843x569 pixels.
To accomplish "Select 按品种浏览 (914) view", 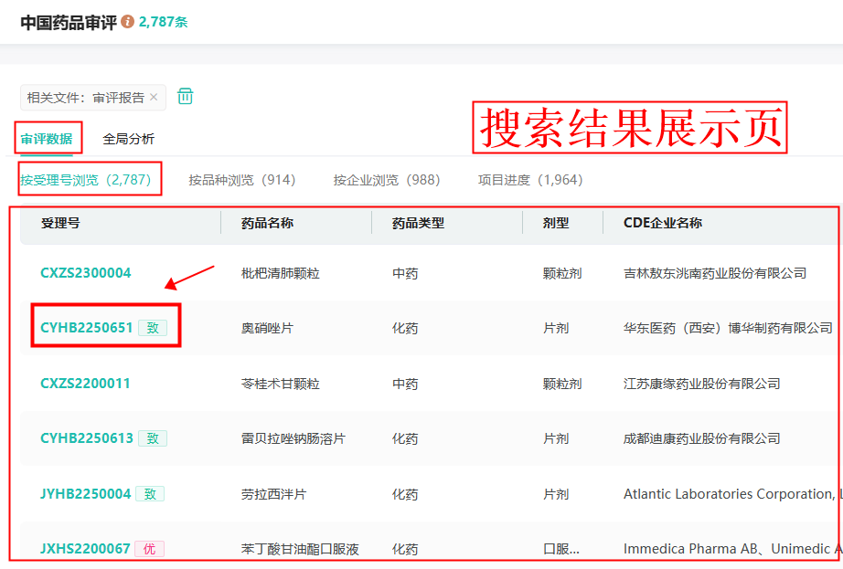I will point(241,180).
